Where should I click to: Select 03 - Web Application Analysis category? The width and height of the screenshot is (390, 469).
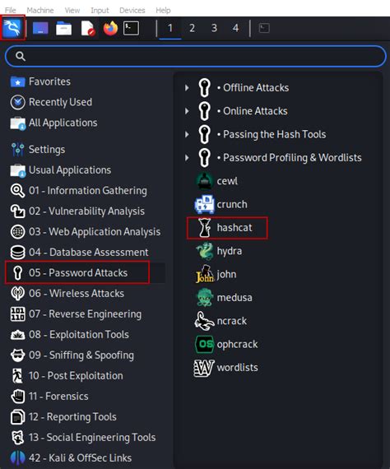[x=86, y=232]
